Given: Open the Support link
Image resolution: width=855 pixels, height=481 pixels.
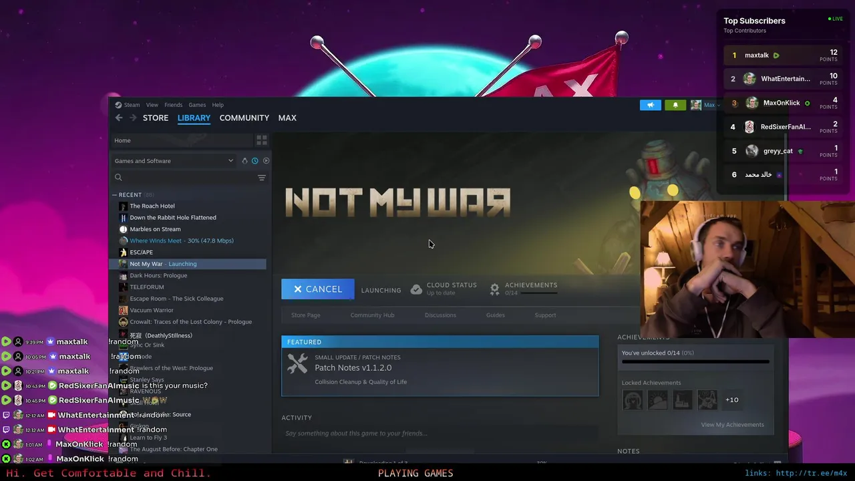Looking at the screenshot, I should (x=545, y=315).
